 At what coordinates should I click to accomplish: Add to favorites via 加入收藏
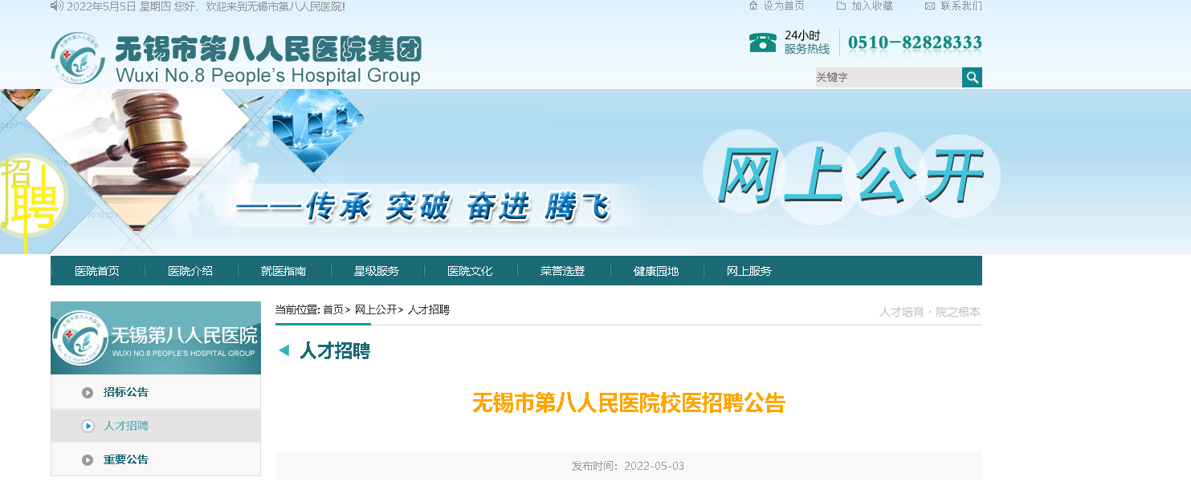coord(872,6)
